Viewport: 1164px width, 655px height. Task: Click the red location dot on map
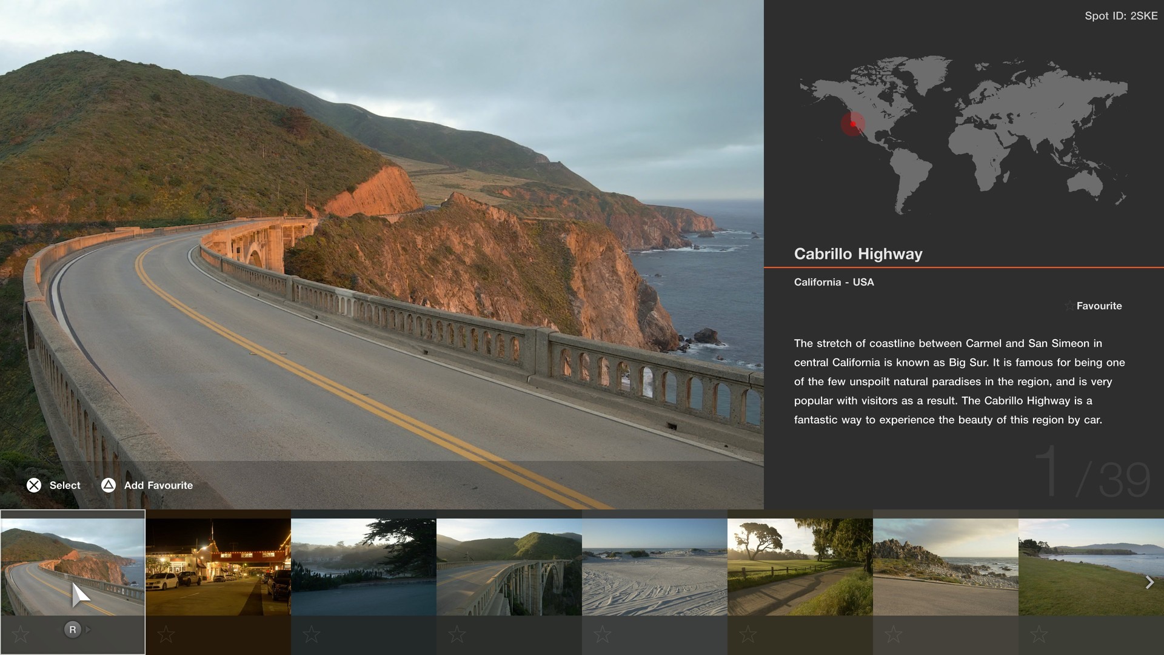point(853,124)
